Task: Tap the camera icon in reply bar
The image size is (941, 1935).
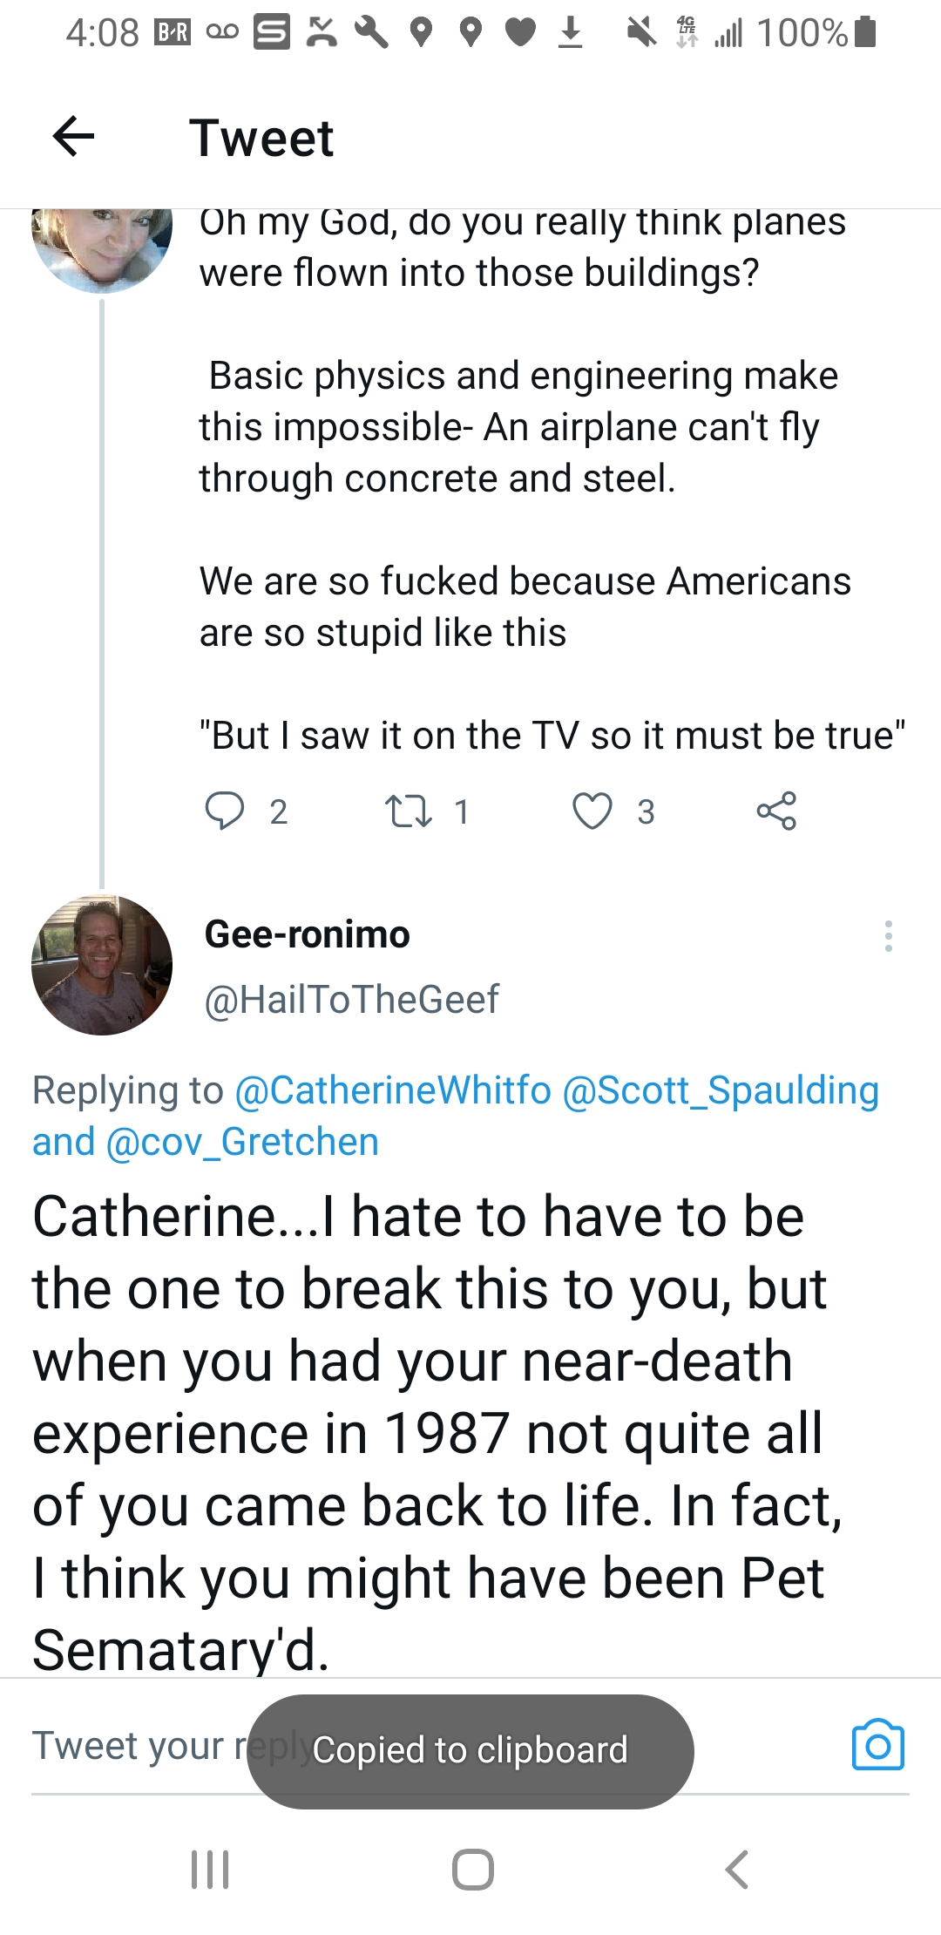Action: pos(877,1745)
